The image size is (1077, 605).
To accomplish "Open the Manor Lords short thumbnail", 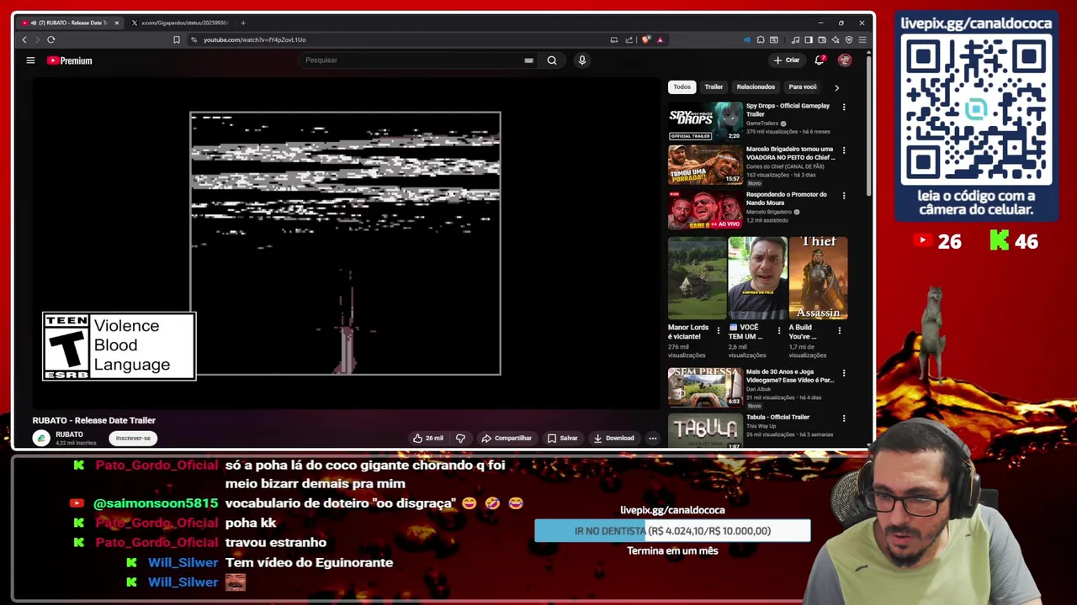I will (x=697, y=278).
